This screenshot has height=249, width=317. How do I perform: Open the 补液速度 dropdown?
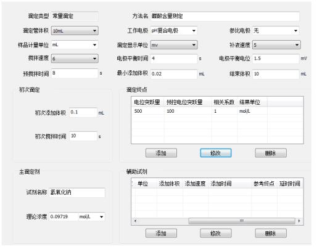tap(276, 45)
